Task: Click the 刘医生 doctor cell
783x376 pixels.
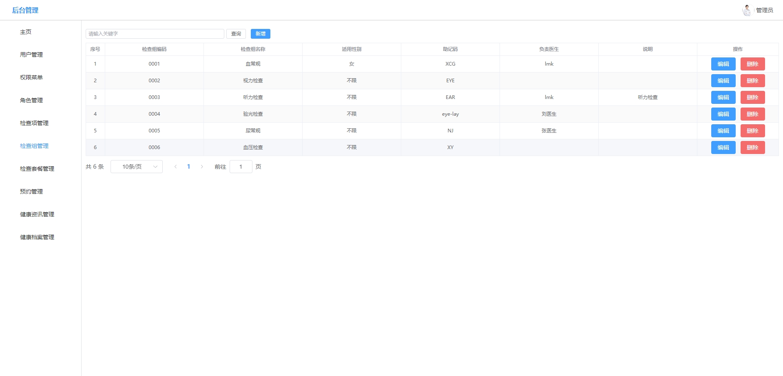Action: [x=549, y=114]
